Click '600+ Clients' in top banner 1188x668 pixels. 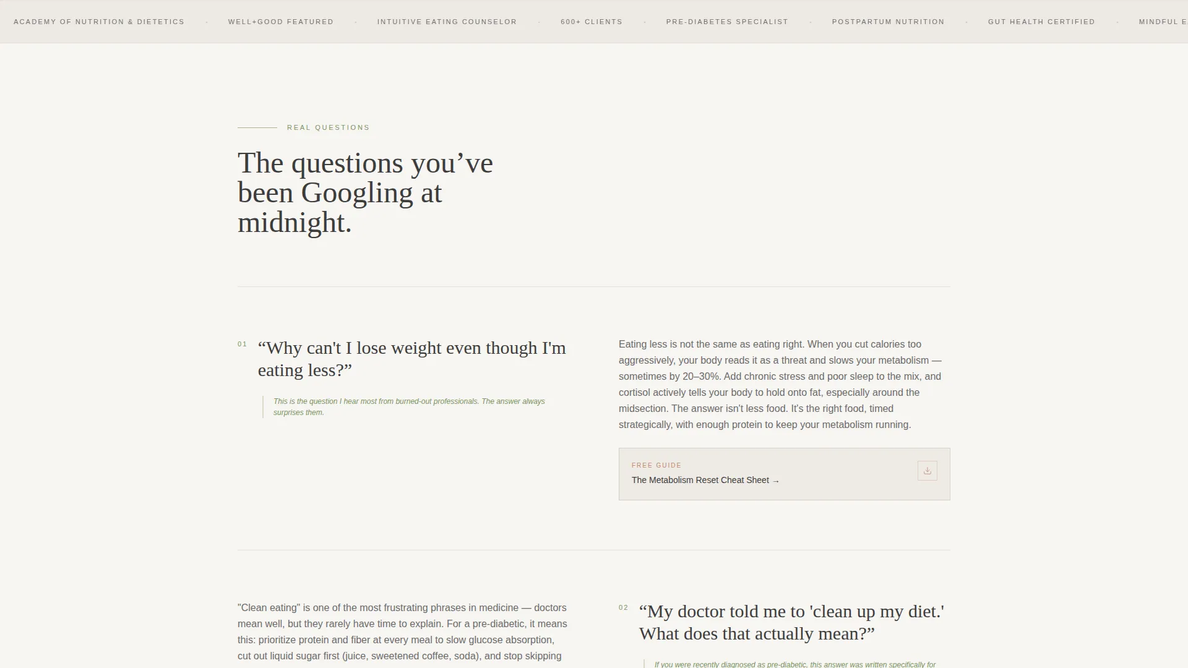(x=592, y=22)
